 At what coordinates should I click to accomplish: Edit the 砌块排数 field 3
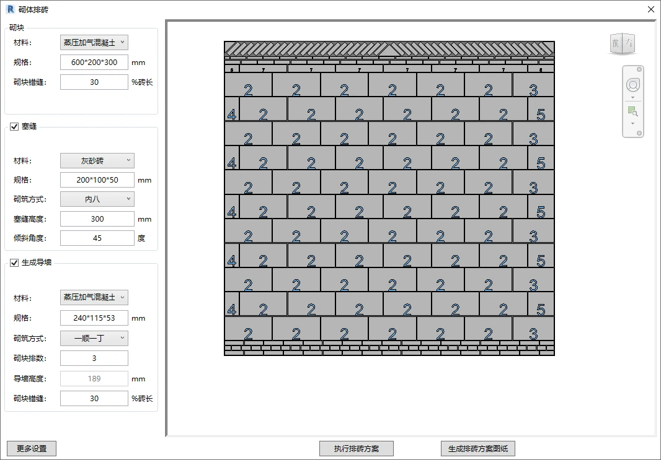[94, 358]
